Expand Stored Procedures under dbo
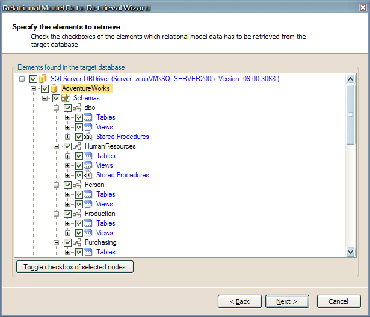 point(68,137)
